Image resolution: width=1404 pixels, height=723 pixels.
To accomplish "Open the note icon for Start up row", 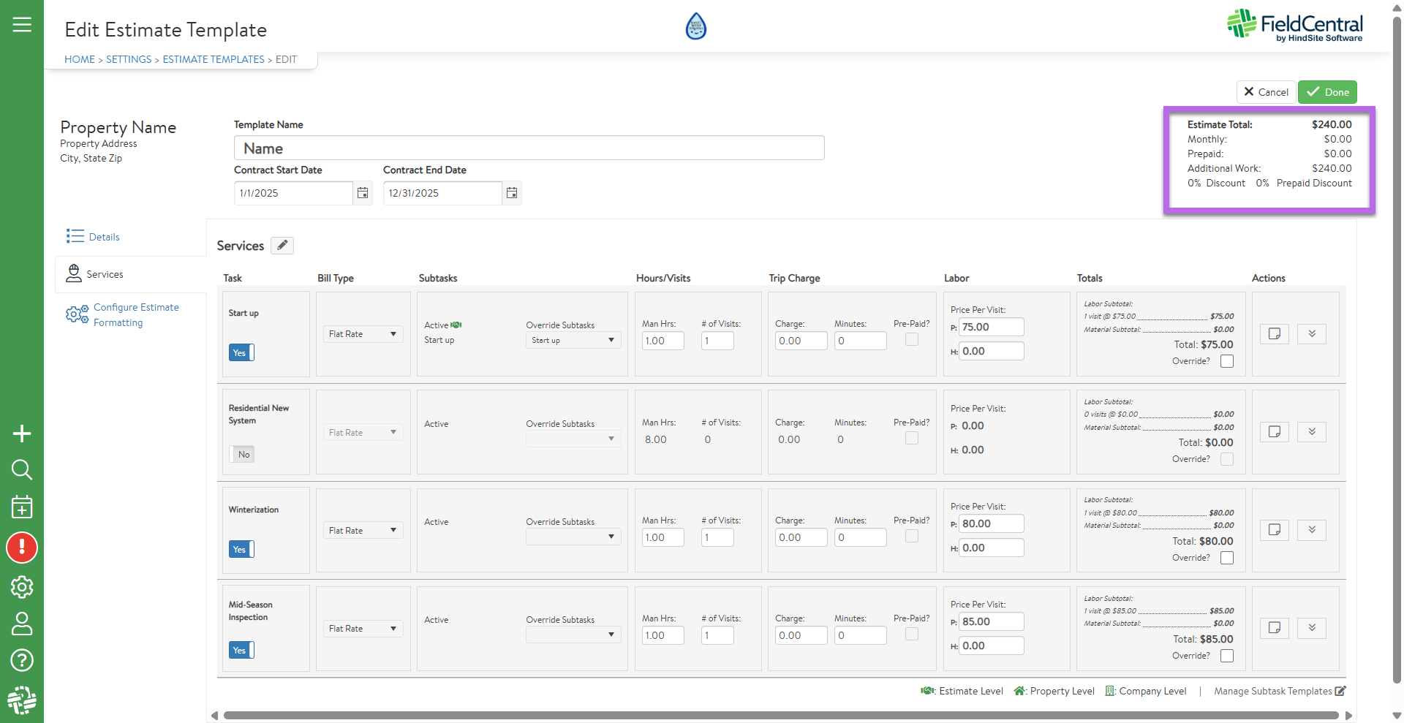I will [x=1274, y=334].
